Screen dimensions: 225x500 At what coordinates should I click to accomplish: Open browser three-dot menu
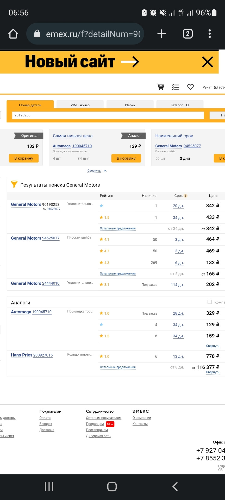click(x=210, y=34)
